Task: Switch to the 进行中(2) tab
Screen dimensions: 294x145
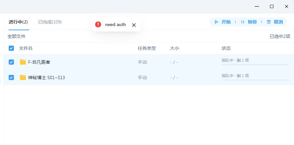Action: pyautogui.click(x=18, y=22)
